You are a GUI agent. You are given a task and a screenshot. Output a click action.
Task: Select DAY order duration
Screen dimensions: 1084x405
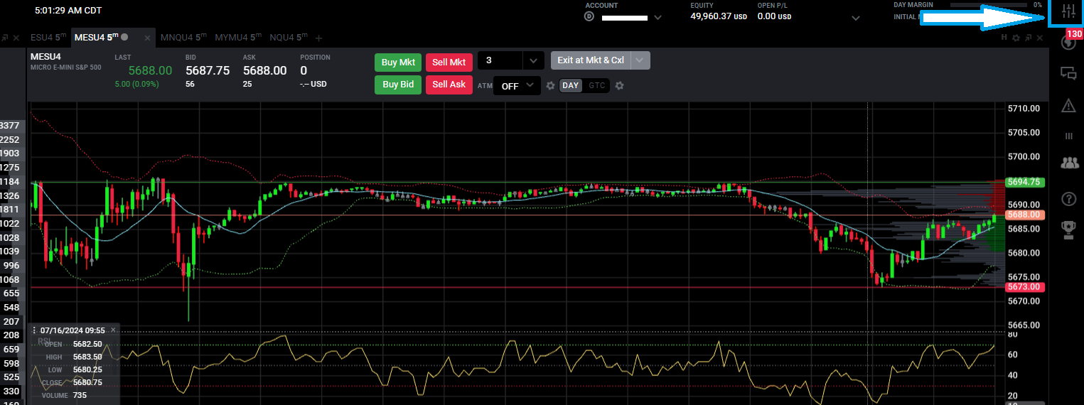pyautogui.click(x=571, y=86)
